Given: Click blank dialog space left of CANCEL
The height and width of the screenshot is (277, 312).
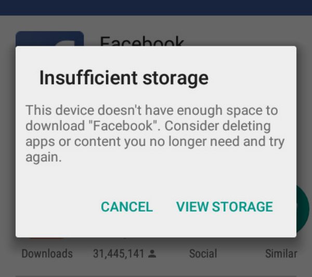Looking at the screenshot, I should 57,207.
